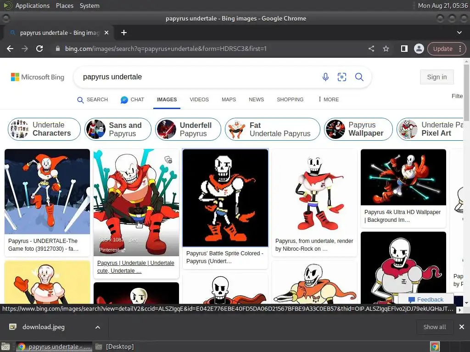The height and width of the screenshot is (352, 470).
Task: Close the downloads bar
Action: coord(462,327)
